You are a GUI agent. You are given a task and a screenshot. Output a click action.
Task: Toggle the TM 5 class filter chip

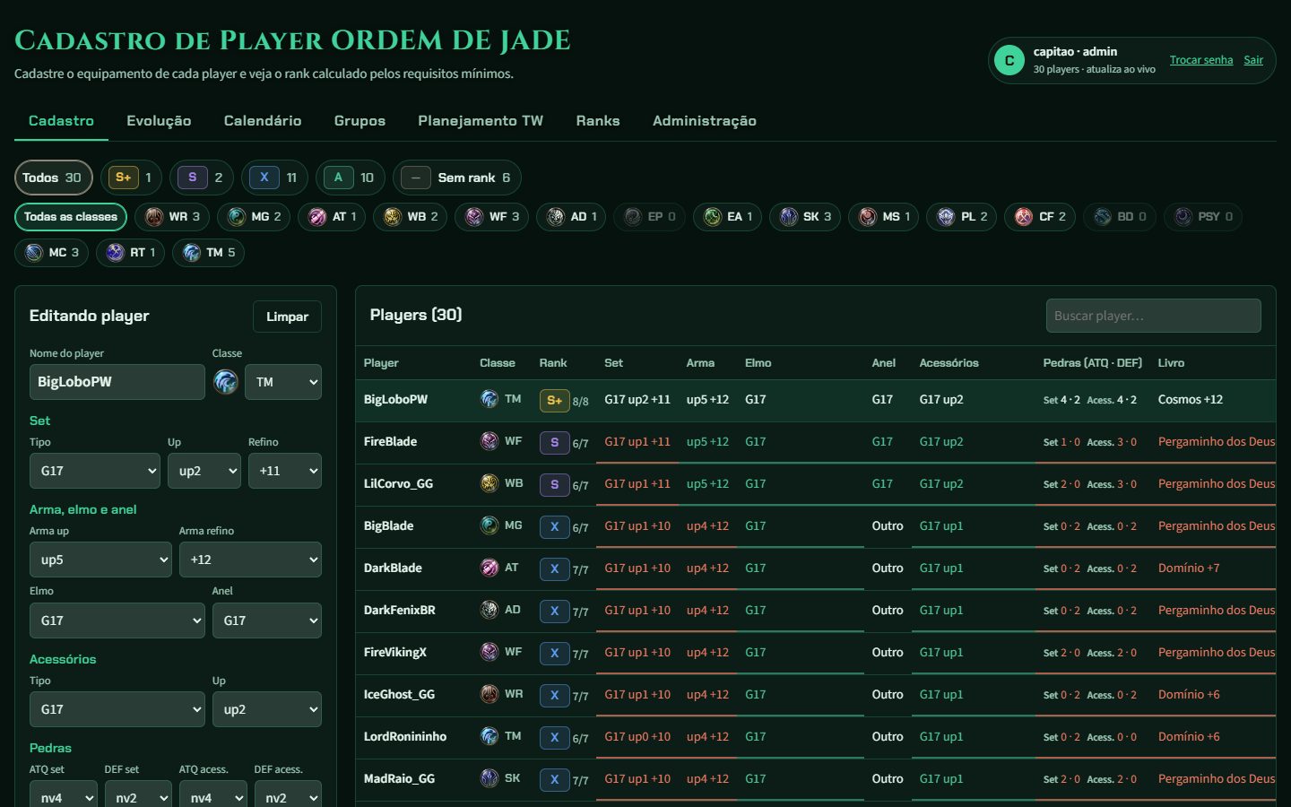click(x=209, y=253)
